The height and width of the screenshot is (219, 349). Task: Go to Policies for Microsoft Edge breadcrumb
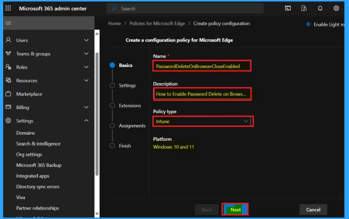pos(157,23)
